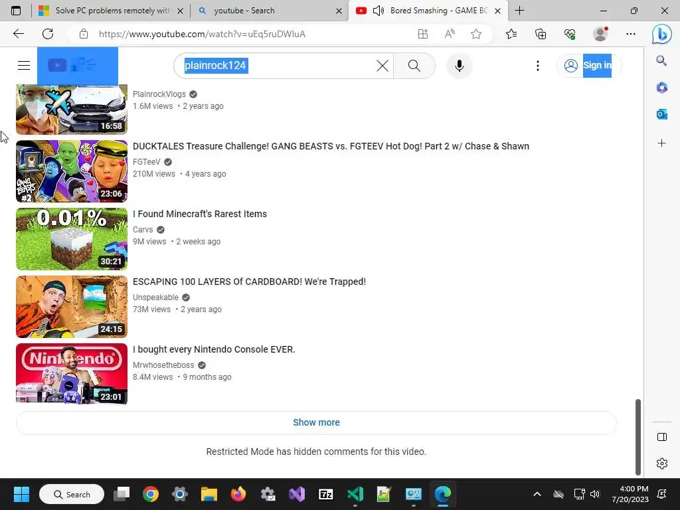Mute the Bored Smashing tab audio
This screenshot has width=680, height=510.
(x=378, y=11)
